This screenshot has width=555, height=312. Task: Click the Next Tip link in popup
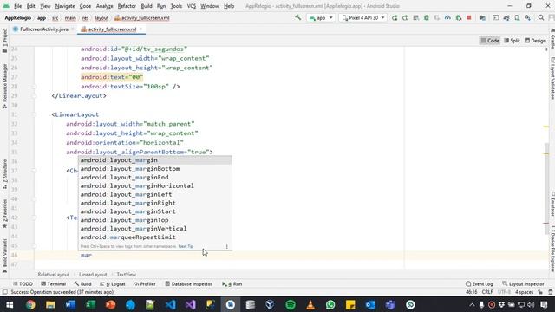(186, 246)
